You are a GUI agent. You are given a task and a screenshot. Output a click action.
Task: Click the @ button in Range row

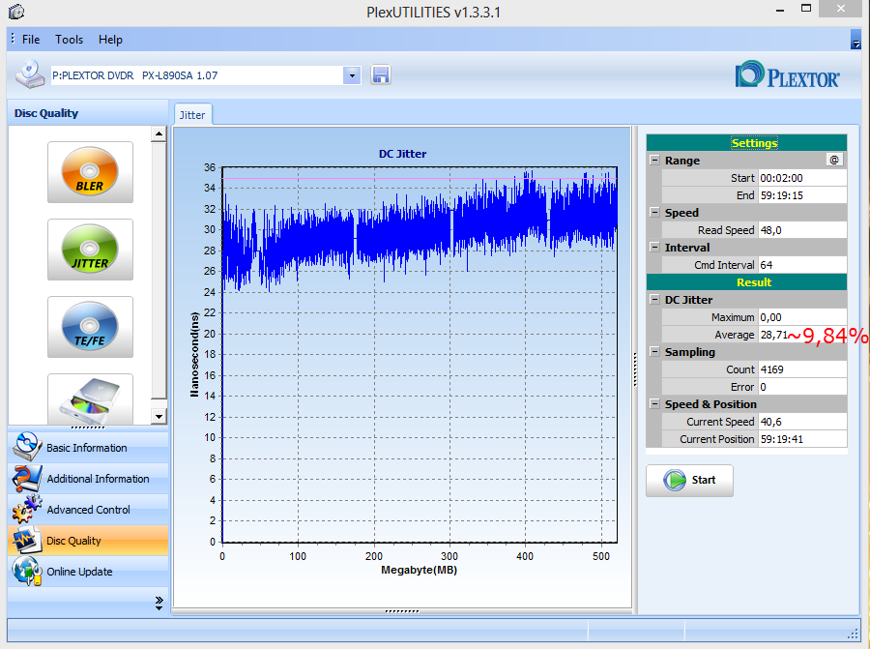(834, 160)
